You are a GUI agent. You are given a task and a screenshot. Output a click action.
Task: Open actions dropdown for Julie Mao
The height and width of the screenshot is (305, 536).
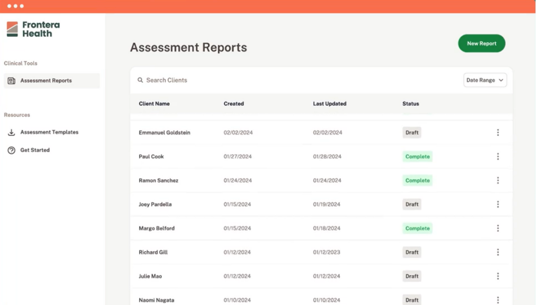pyautogui.click(x=498, y=276)
